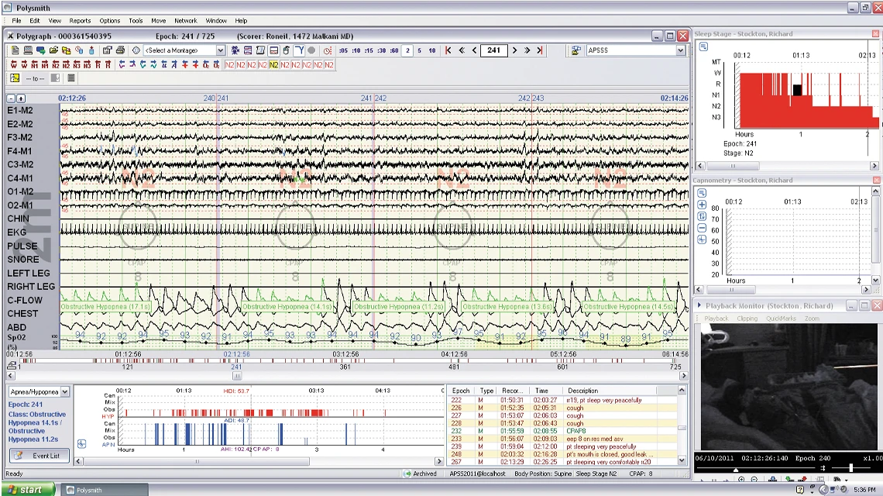Expand the APSSS dropdown list
883x496 pixels.
click(x=681, y=50)
